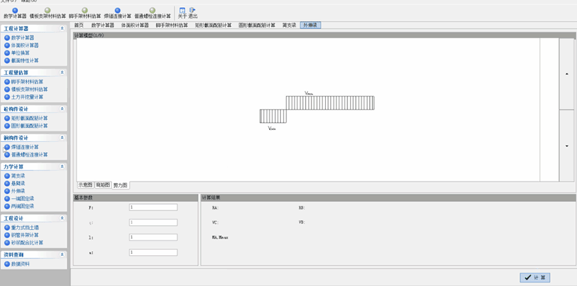This screenshot has width=577, height=286.
Task: Select the 普通螺栓连接计算 toolbar icon
Action: (x=153, y=12)
